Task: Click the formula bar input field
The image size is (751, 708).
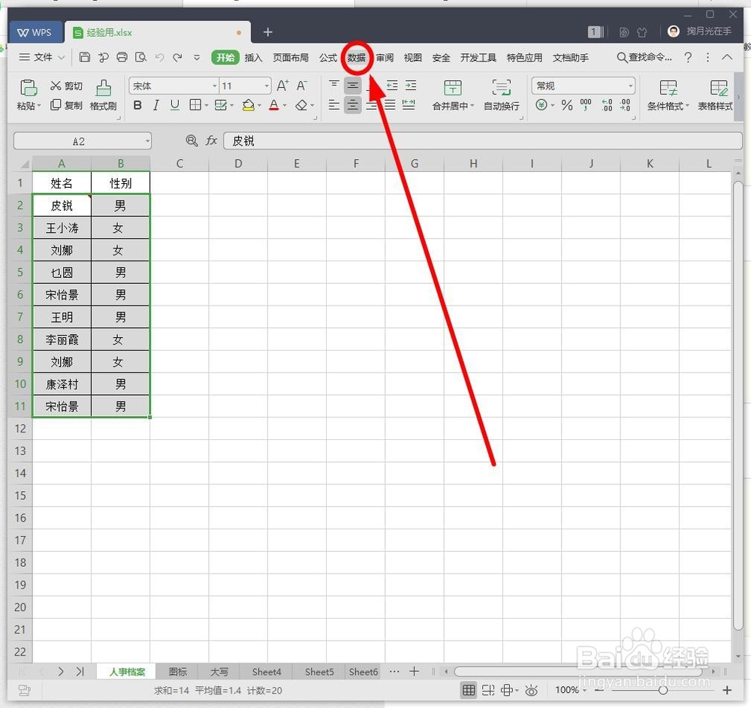Action: coord(483,140)
